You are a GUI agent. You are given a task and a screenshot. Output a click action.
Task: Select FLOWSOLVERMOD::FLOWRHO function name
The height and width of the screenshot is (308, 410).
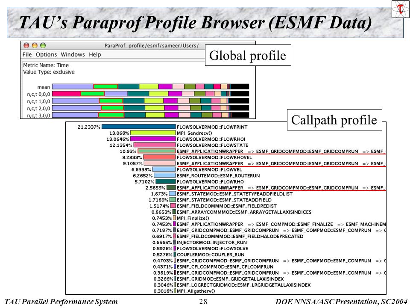pyautogui.click(x=210, y=182)
